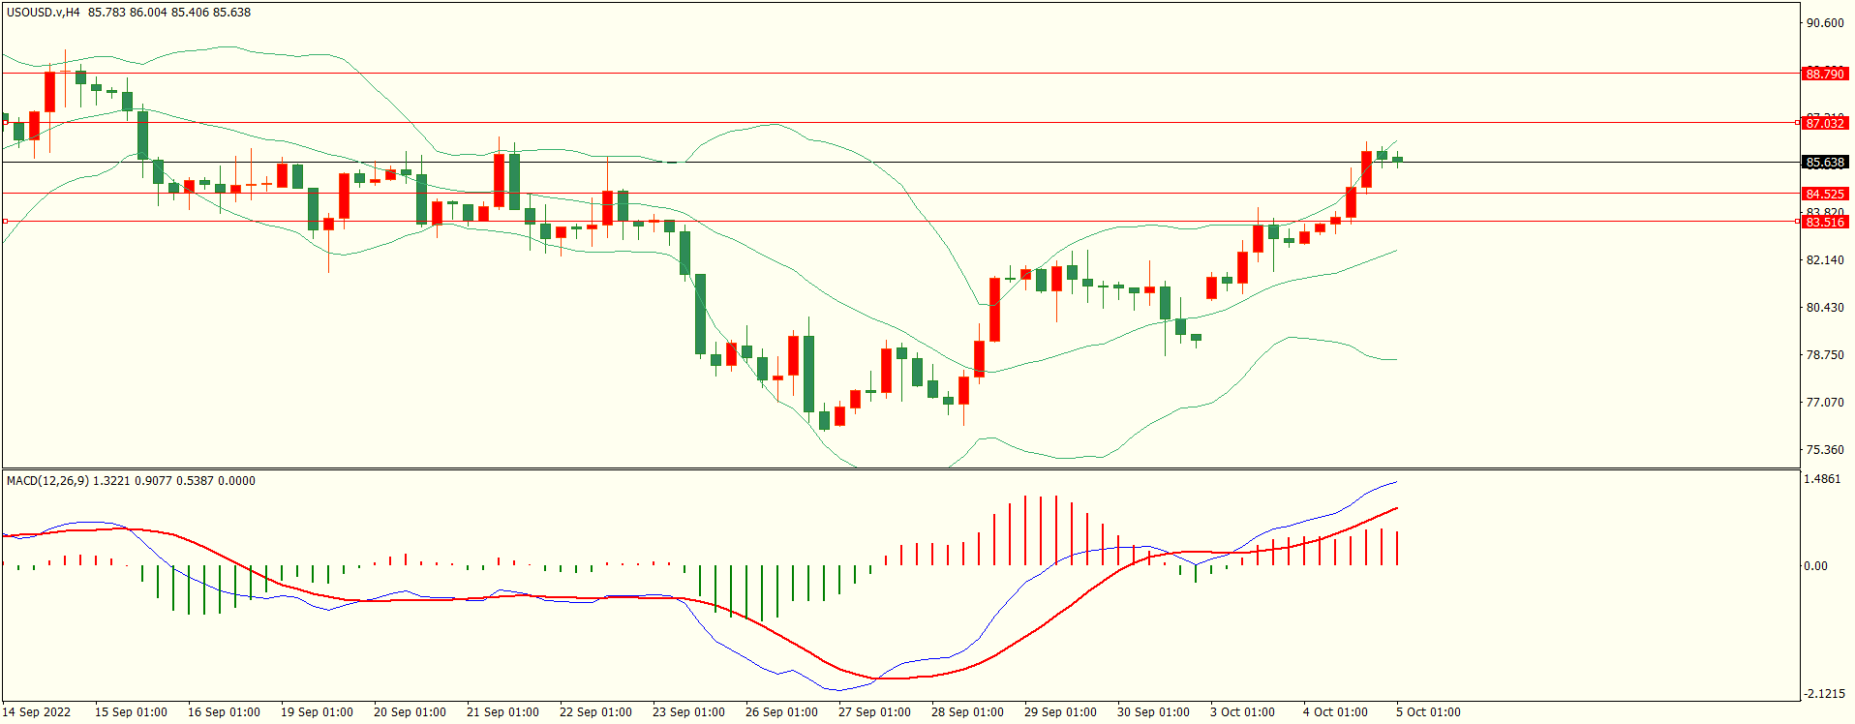The height and width of the screenshot is (724, 1855).
Task: Click the MACD scale value 1.4861
Action: pos(1823,479)
